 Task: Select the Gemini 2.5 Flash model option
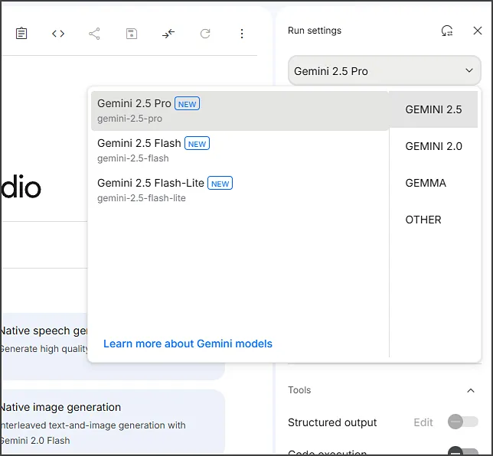pyautogui.click(x=240, y=150)
